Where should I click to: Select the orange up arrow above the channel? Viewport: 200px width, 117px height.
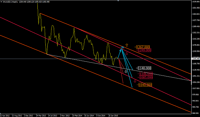(127, 45)
